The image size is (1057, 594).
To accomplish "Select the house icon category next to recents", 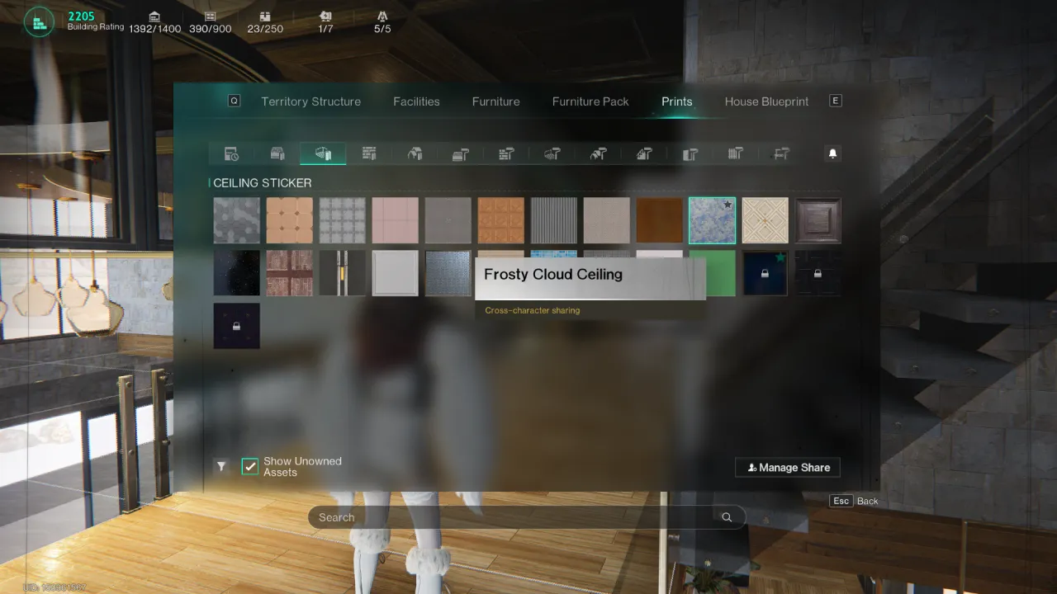I will pos(277,153).
